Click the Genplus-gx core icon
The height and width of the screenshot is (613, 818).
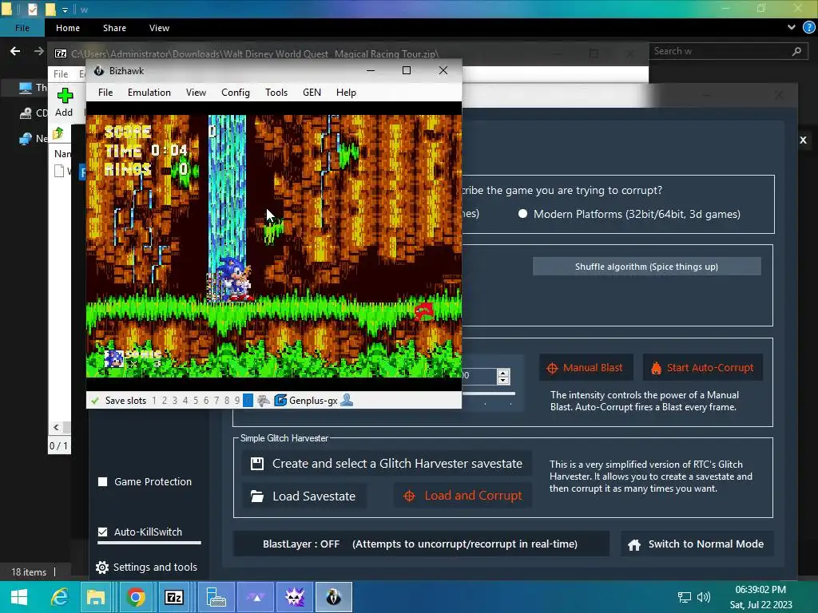coord(280,401)
